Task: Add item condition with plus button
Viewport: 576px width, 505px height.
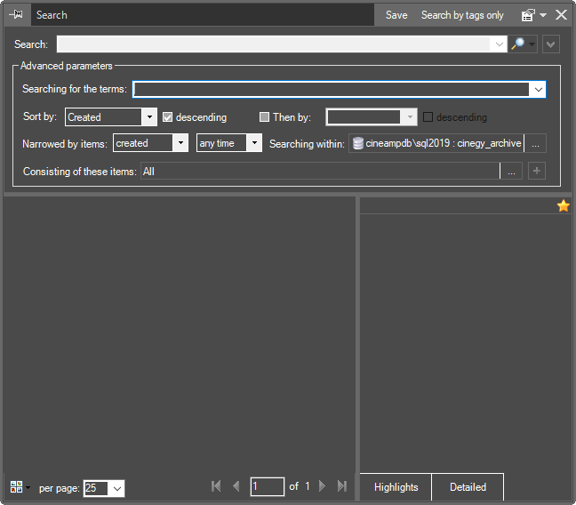Action: [537, 171]
